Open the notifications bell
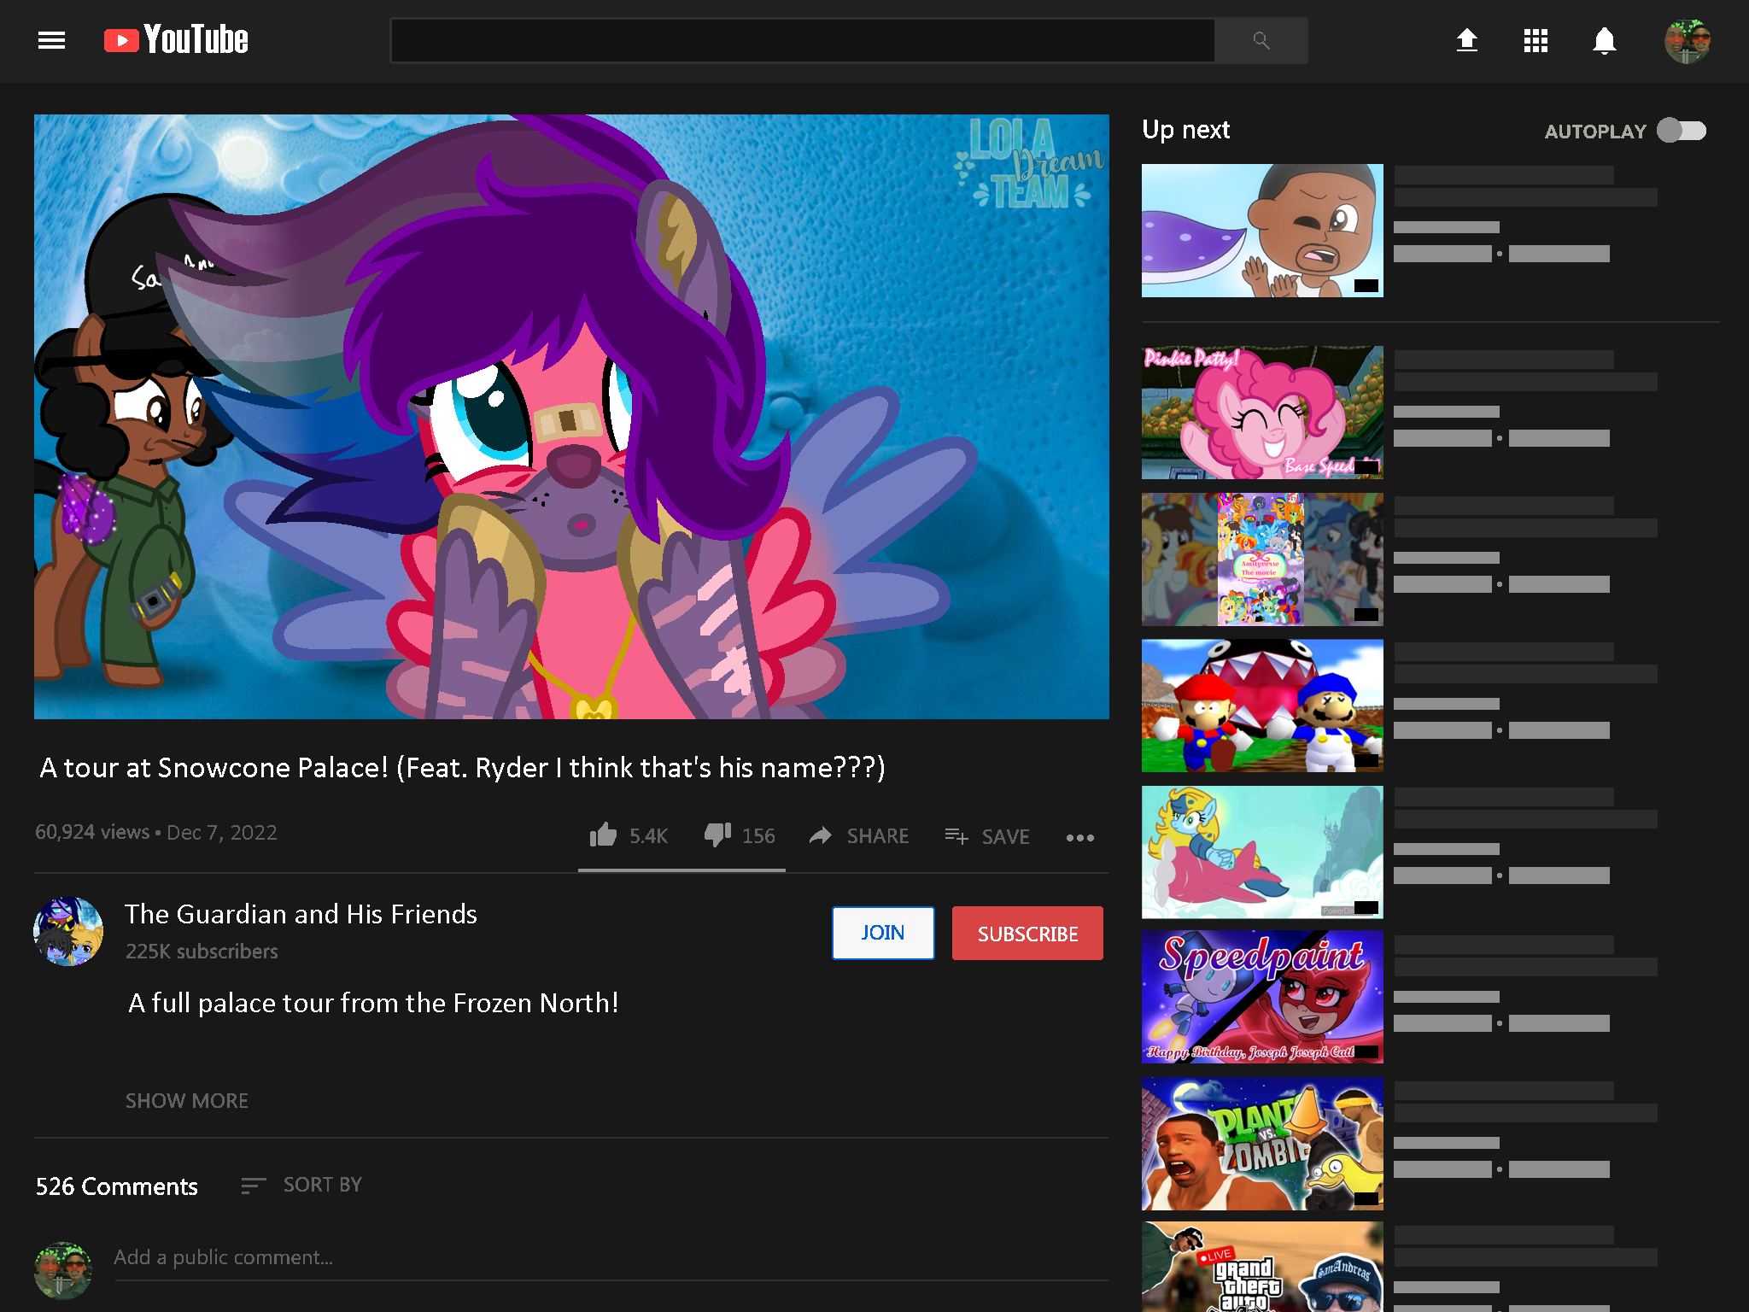Viewport: 1749px width, 1312px height. click(1604, 40)
